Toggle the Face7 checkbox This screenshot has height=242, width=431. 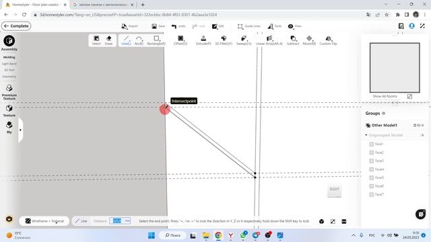(371, 194)
